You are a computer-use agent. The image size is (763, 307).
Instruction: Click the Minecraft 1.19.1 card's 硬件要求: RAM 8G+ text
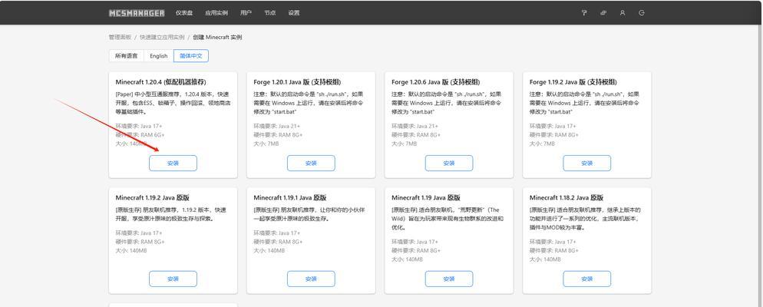(278, 242)
